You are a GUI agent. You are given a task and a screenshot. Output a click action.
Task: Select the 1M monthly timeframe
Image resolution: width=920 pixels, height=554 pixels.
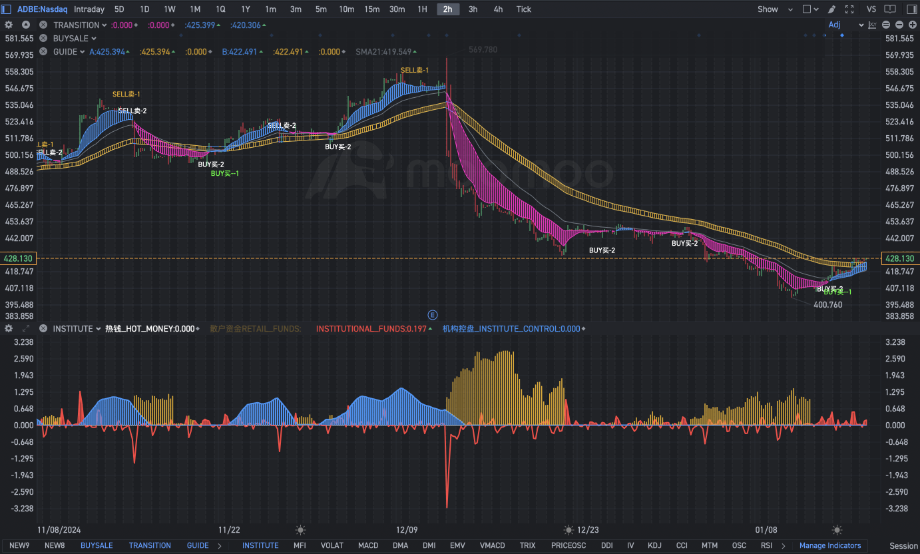195,9
